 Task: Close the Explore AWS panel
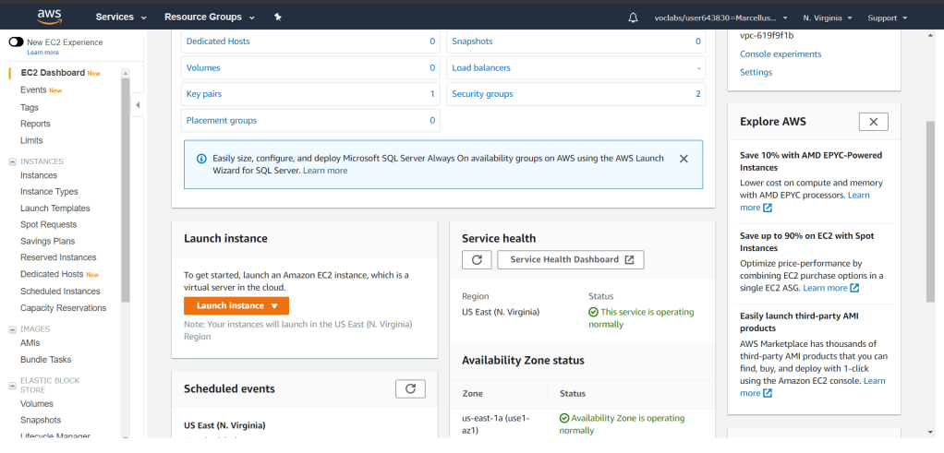[x=873, y=122]
